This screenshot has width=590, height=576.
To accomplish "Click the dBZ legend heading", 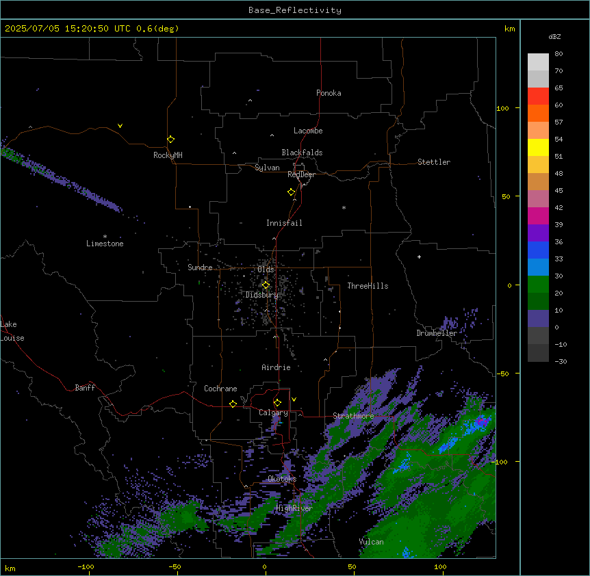I will (554, 37).
